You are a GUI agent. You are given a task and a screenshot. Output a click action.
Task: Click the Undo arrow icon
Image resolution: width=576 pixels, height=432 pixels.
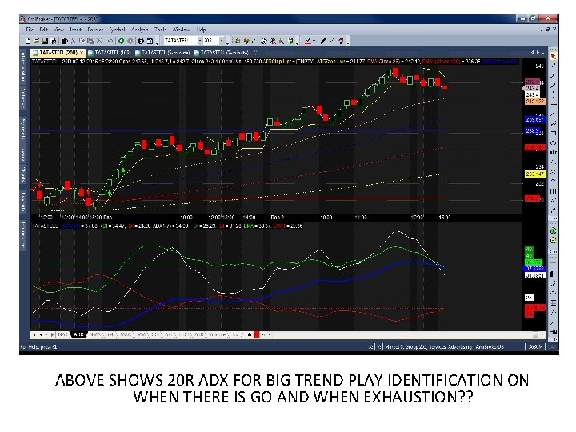pyautogui.click(x=110, y=41)
